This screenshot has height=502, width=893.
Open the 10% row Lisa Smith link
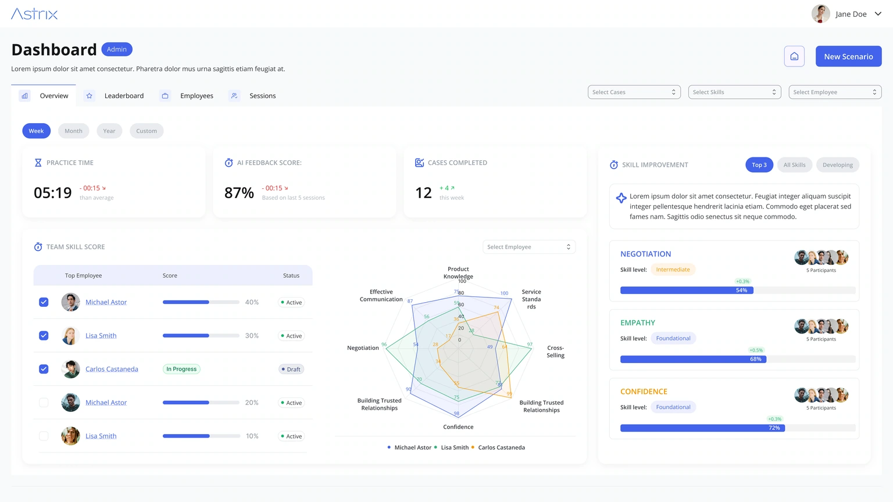pos(101,436)
